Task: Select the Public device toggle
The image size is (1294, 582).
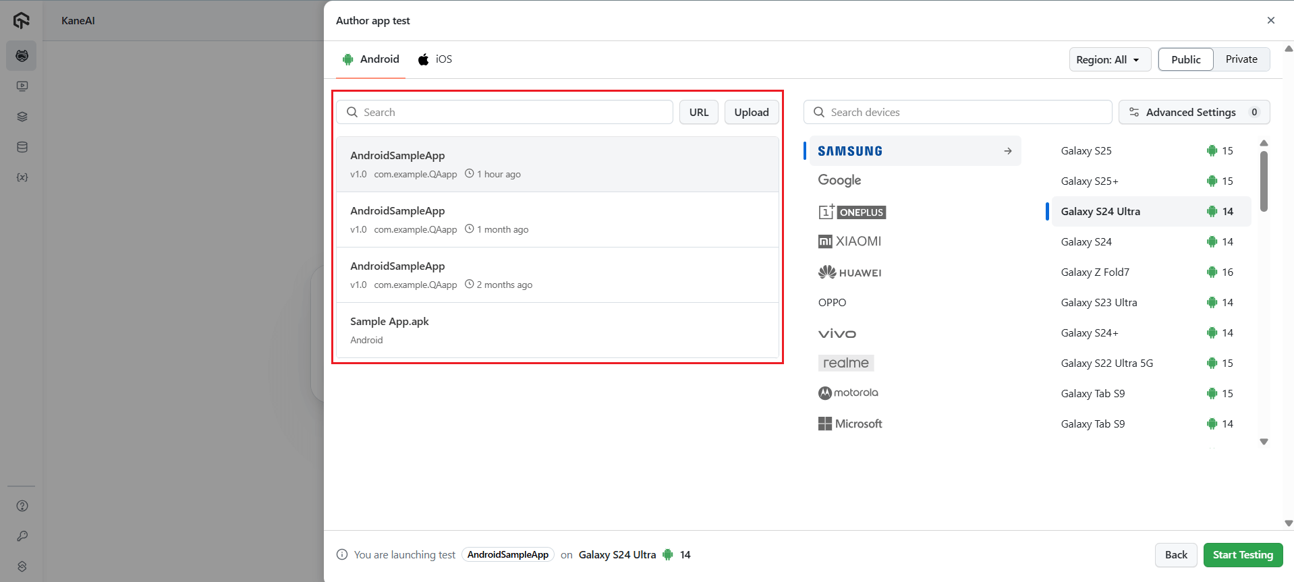Action: coord(1185,59)
